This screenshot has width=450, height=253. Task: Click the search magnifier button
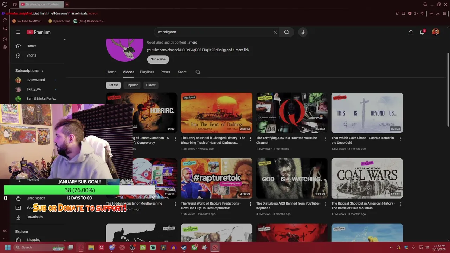point(287,32)
